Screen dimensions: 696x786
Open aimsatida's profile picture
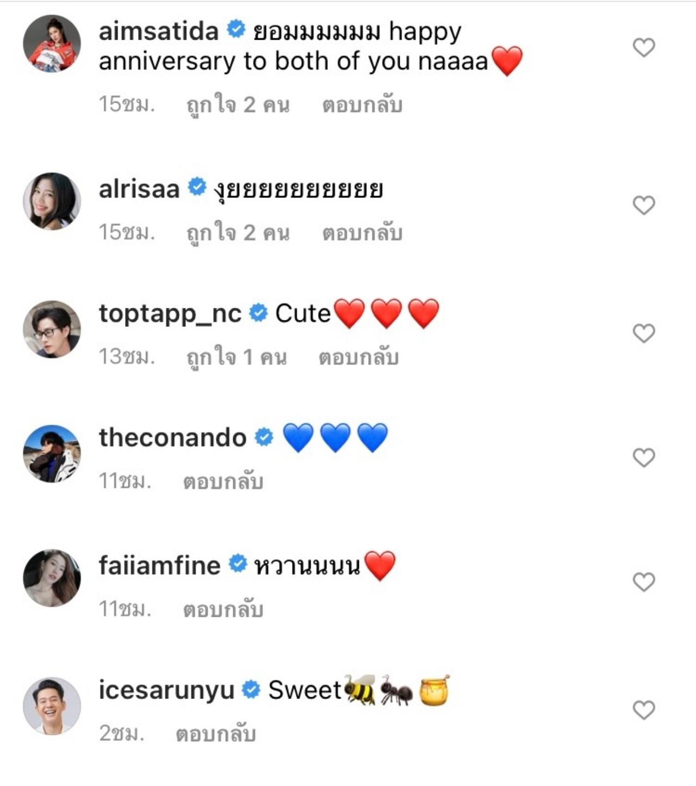[52, 44]
